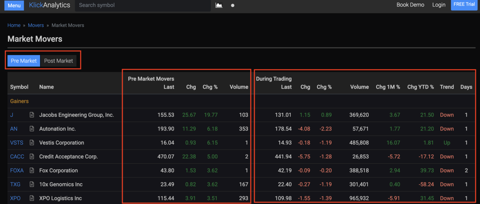Open the VSTS ticker symbol
Viewport: 480px width, 204px height.
[17, 142]
